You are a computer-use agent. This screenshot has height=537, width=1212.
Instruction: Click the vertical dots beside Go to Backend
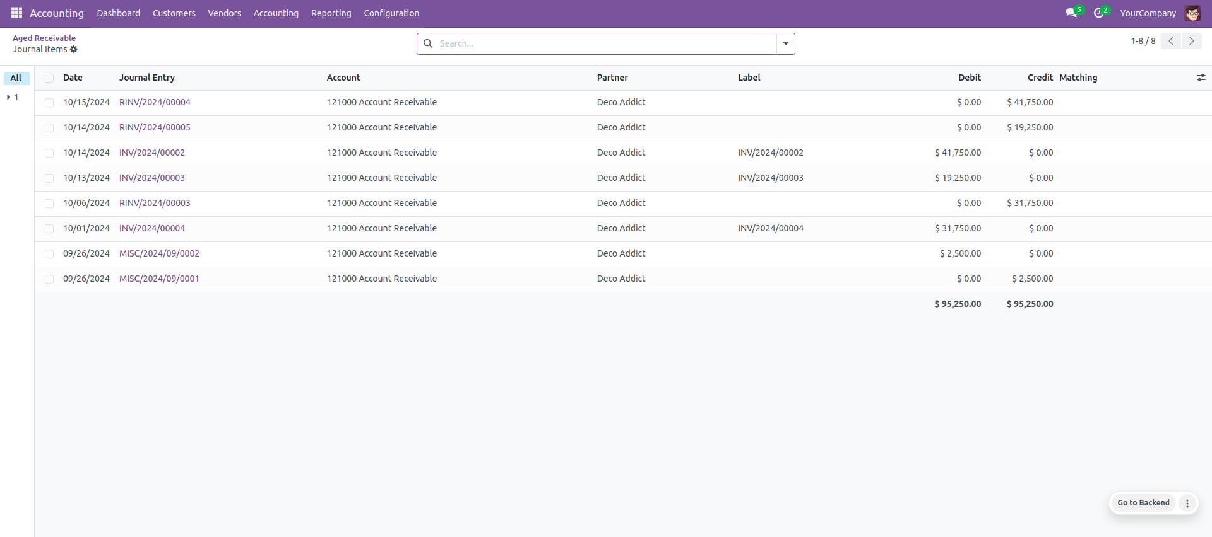(x=1187, y=503)
